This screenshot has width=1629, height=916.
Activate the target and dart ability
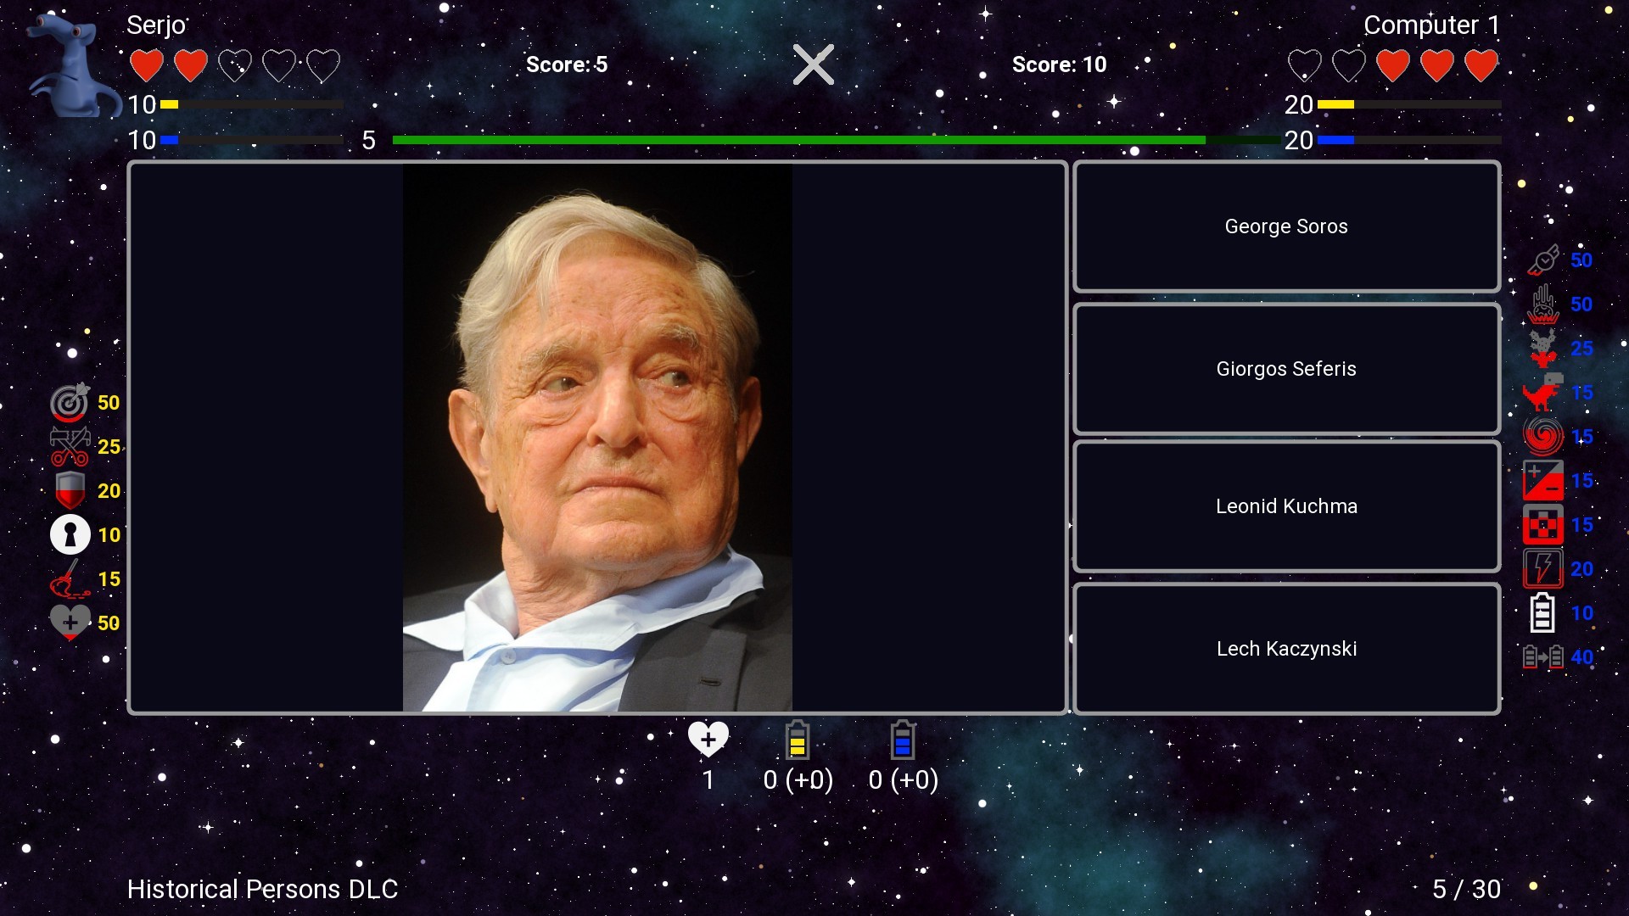coord(70,402)
